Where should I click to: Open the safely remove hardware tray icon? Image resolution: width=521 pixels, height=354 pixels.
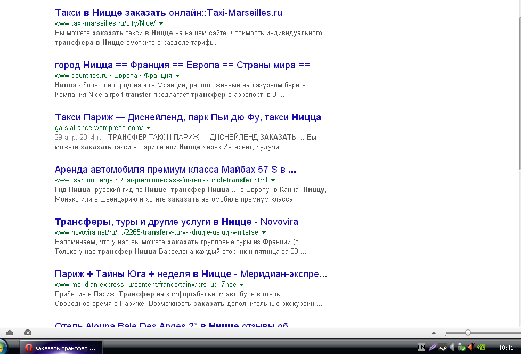pos(461,348)
